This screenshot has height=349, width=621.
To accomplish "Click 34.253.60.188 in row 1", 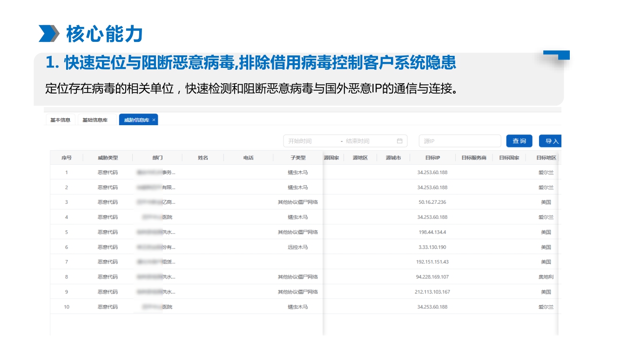I will pos(432,173).
